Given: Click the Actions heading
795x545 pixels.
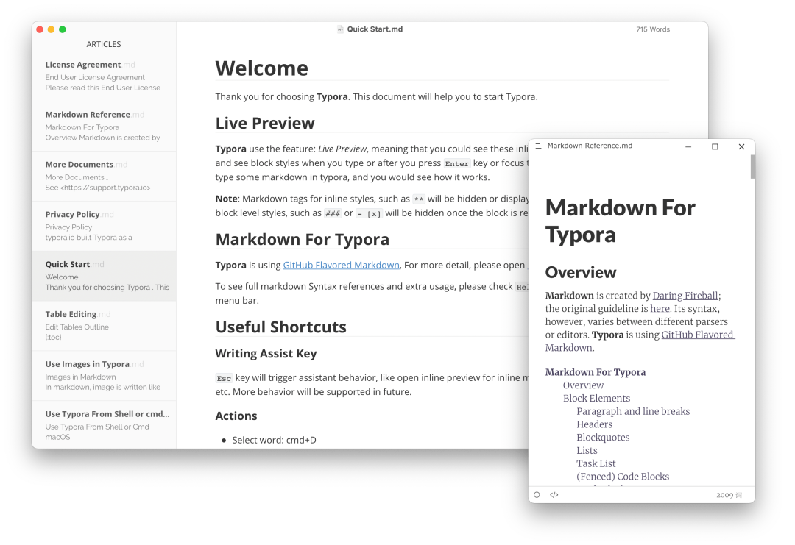Looking at the screenshot, I should click(x=236, y=416).
